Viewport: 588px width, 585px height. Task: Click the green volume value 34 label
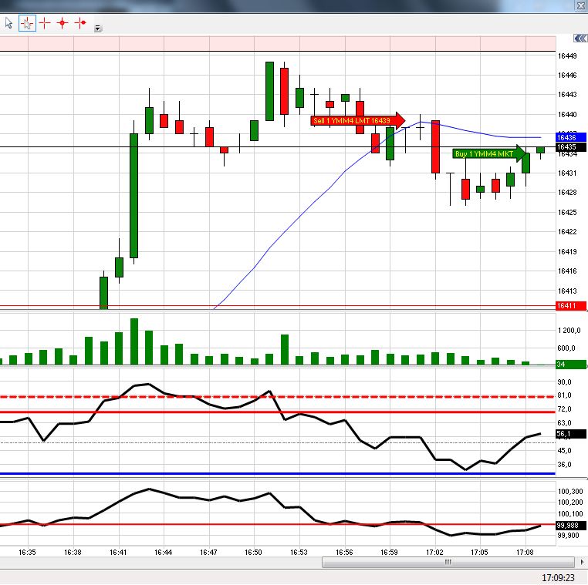570,364
